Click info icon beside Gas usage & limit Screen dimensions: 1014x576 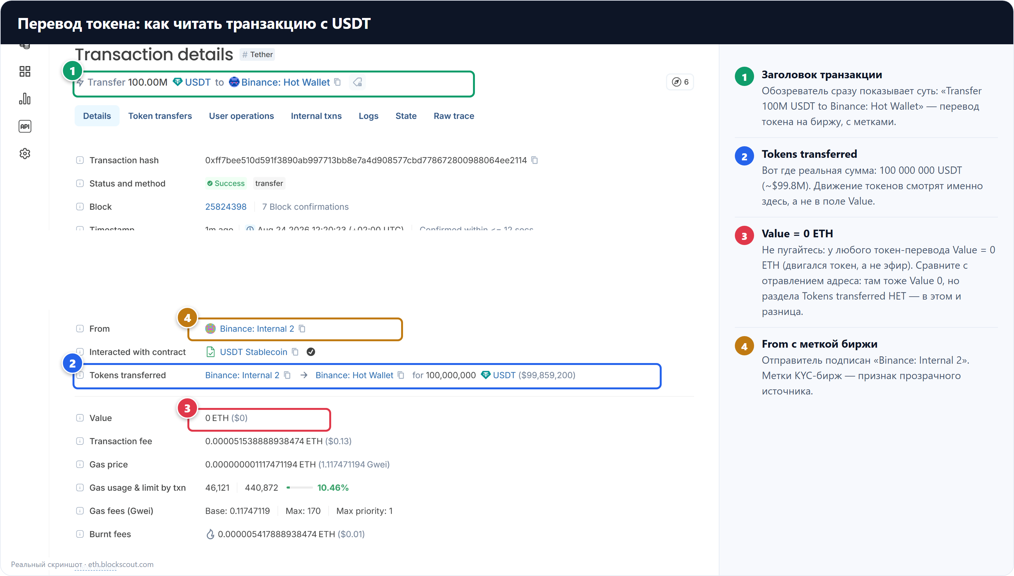(80, 488)
